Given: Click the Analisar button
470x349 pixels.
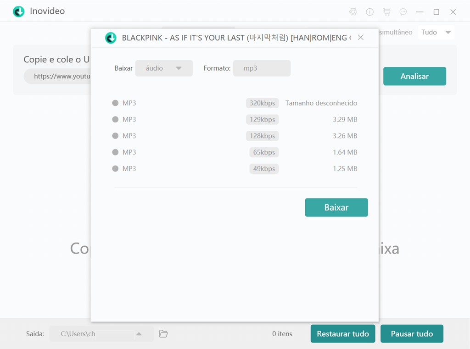Looking at the screenshot, I should point(414,76).
